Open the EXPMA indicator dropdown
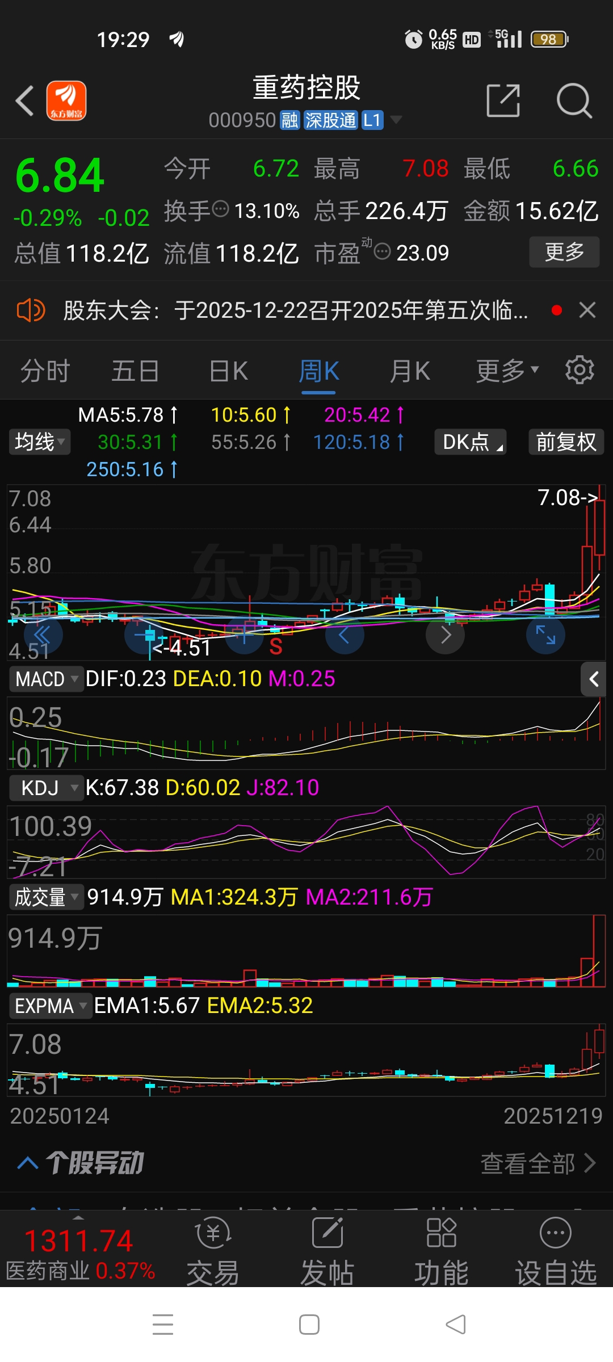Screen dimensions: 613x1362 [x=51, y=1006]
